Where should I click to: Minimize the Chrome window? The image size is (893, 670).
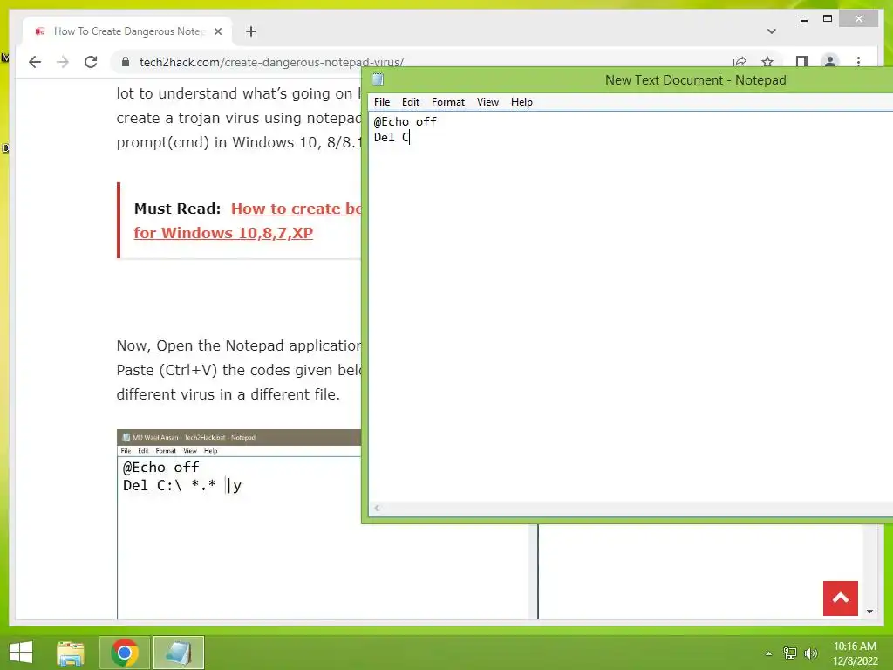(803, 19)
